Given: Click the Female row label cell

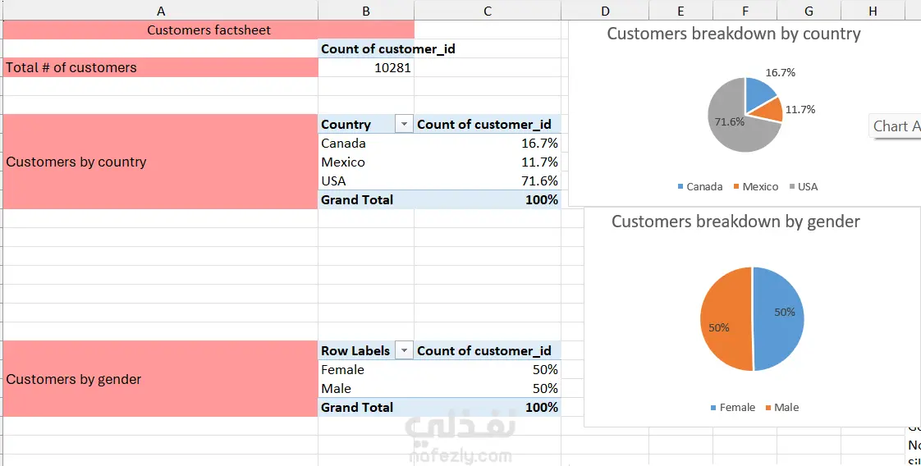Looking at the screenshot, I should tap(365, 370).
